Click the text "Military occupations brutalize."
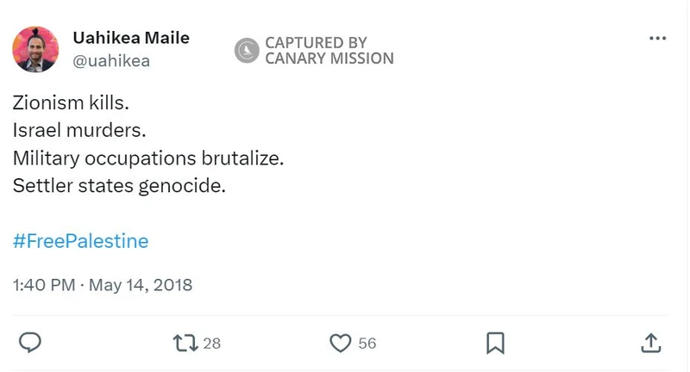This screenshot has width=690, height=372. pyautogui.click(x=148, y=158)
